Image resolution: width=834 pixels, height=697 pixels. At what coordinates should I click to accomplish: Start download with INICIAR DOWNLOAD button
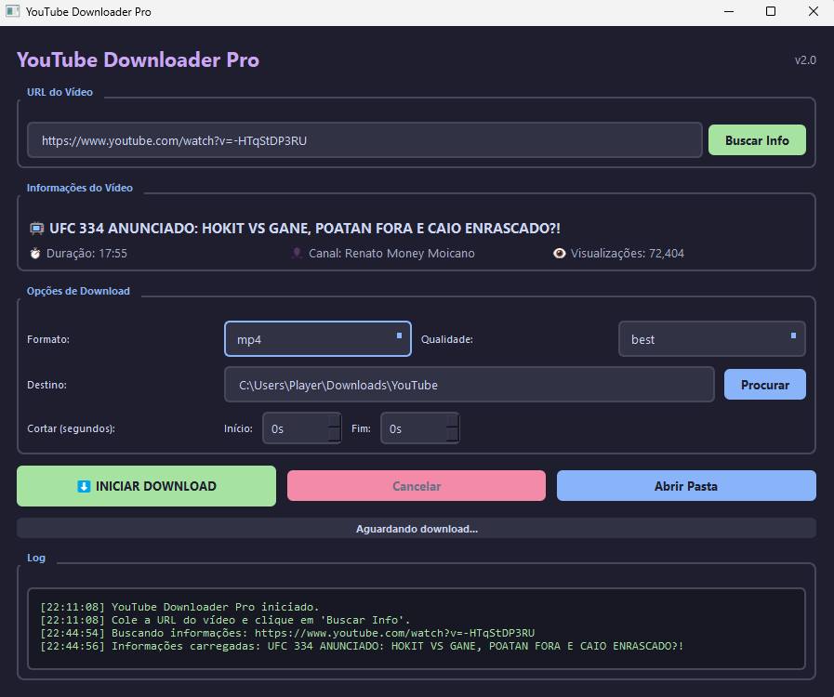point(146,486)
